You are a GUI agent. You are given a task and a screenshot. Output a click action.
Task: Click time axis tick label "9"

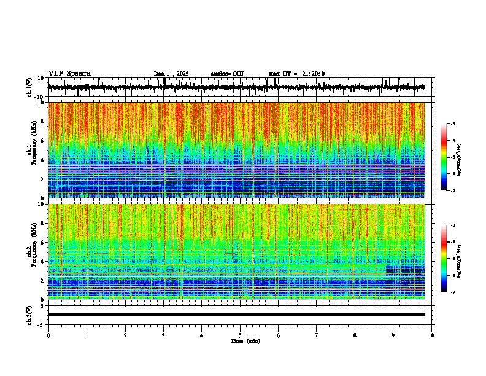[x=393, y=335]
